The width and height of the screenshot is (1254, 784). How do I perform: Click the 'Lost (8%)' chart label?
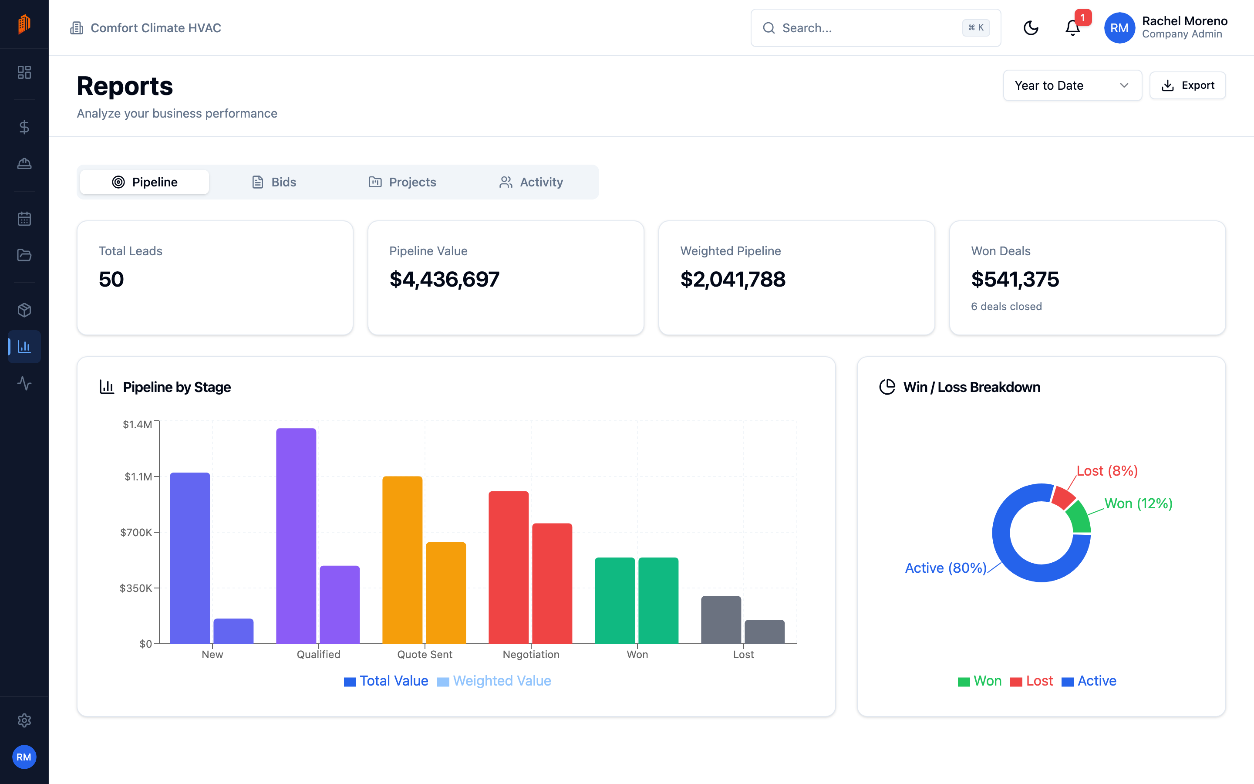[x=1107, y=471]
